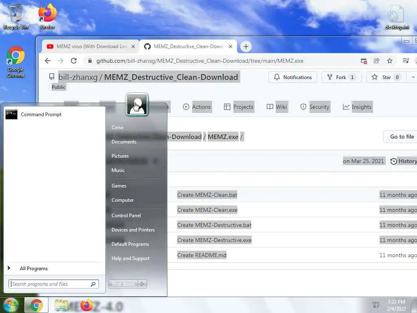This screenshot has height=313, width=417.
Task: Open Computer from the Start menu
Action: point(122,200)
